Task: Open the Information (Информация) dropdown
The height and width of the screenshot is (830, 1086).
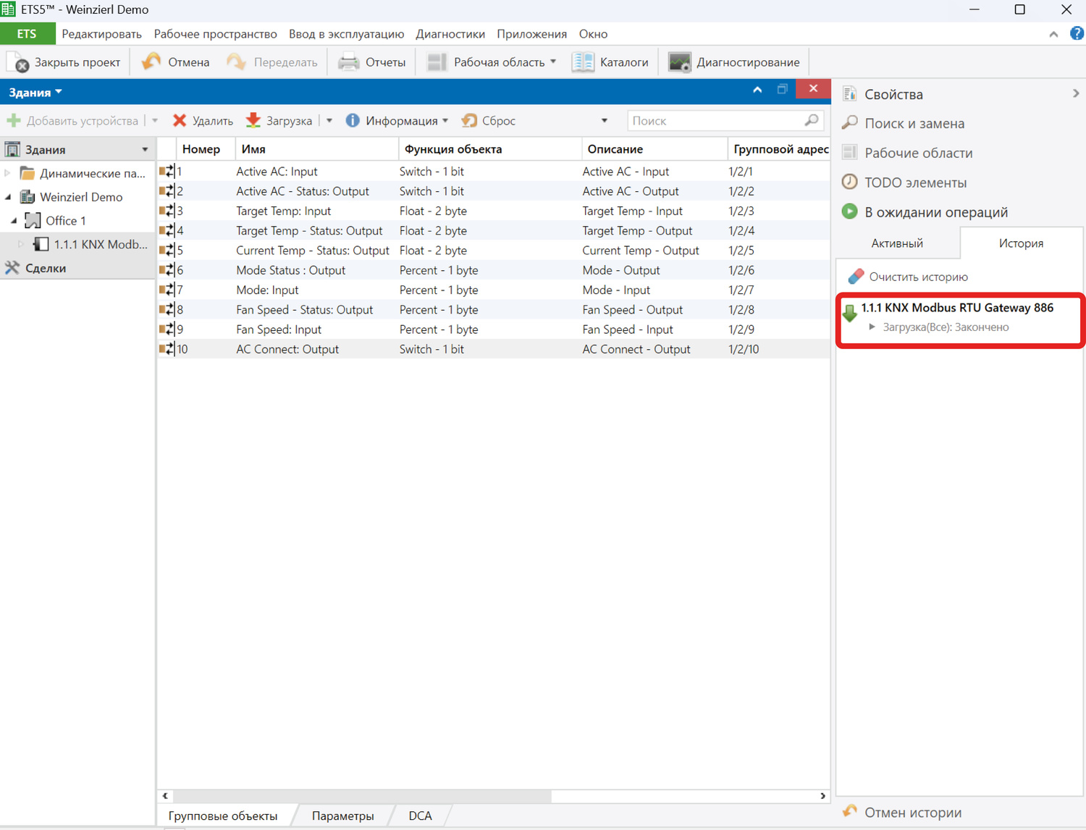Action: (445, 121)
